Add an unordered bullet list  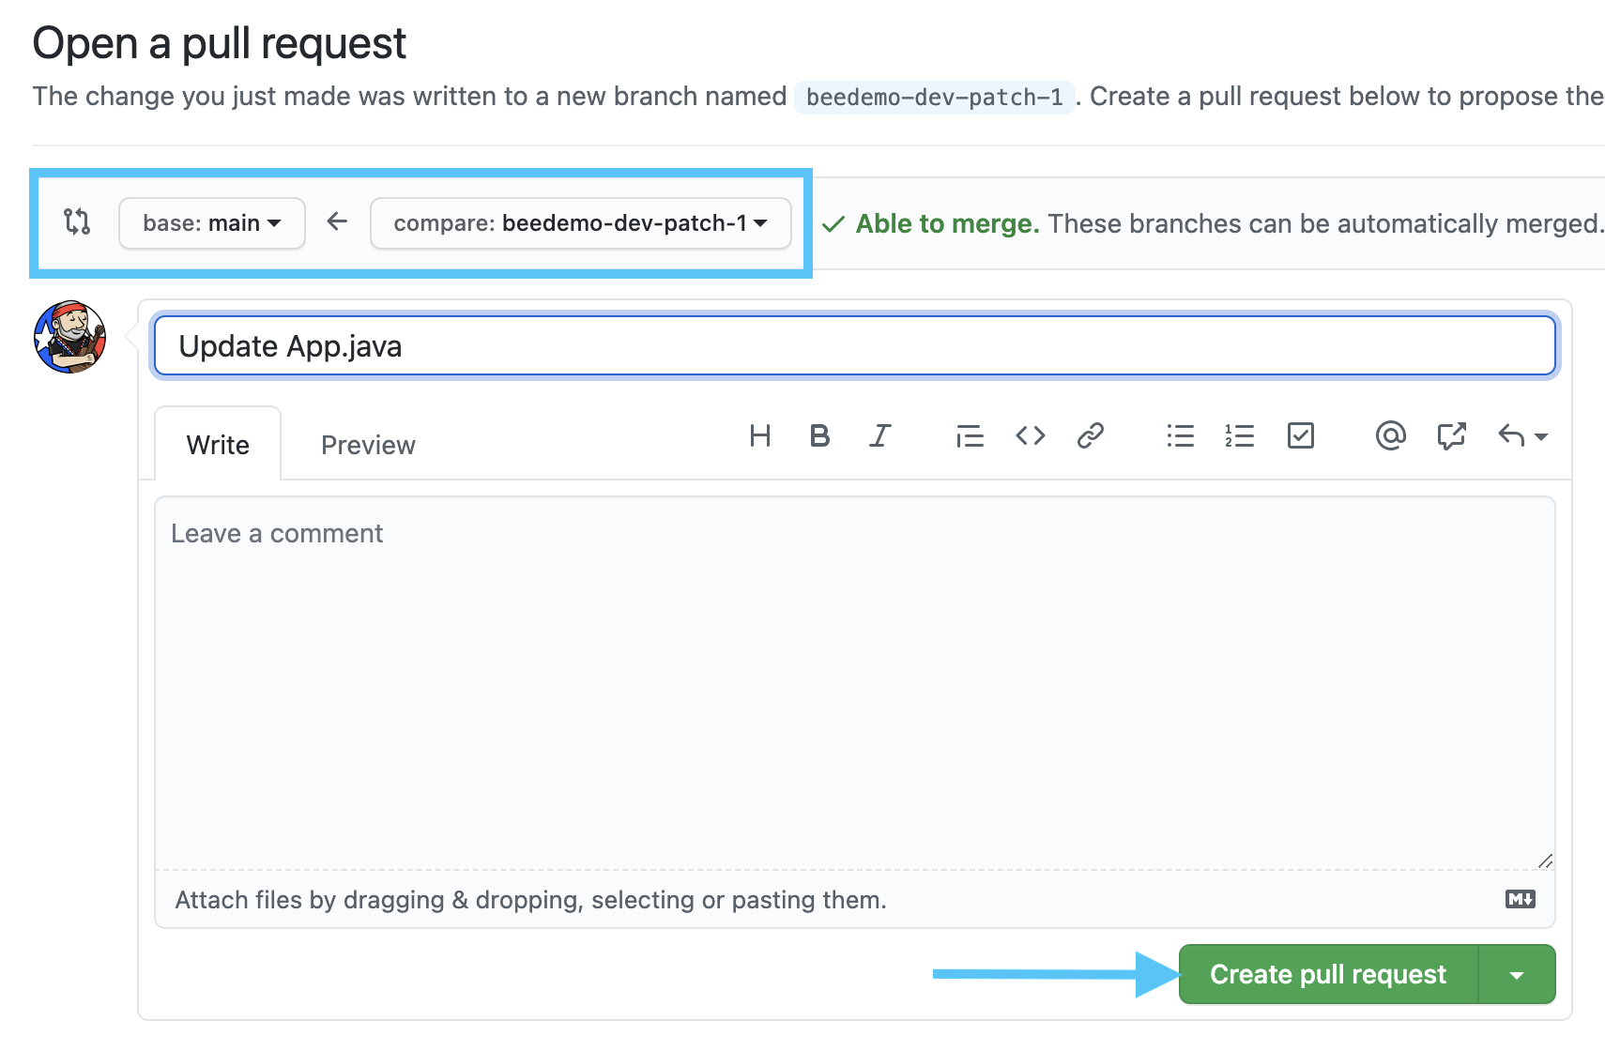coord(1180,435)
